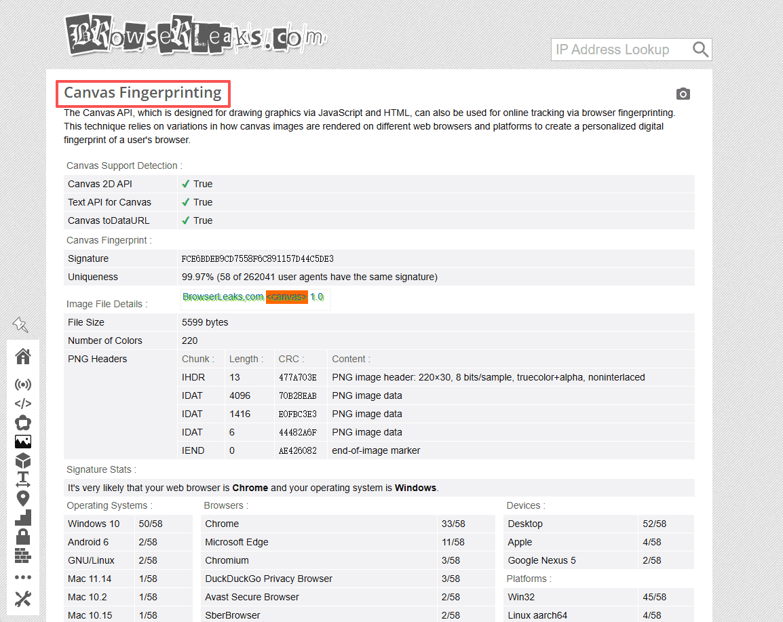The image size is (783, 622).
Task: Open the font text-width icon
Action: point(23,480)
